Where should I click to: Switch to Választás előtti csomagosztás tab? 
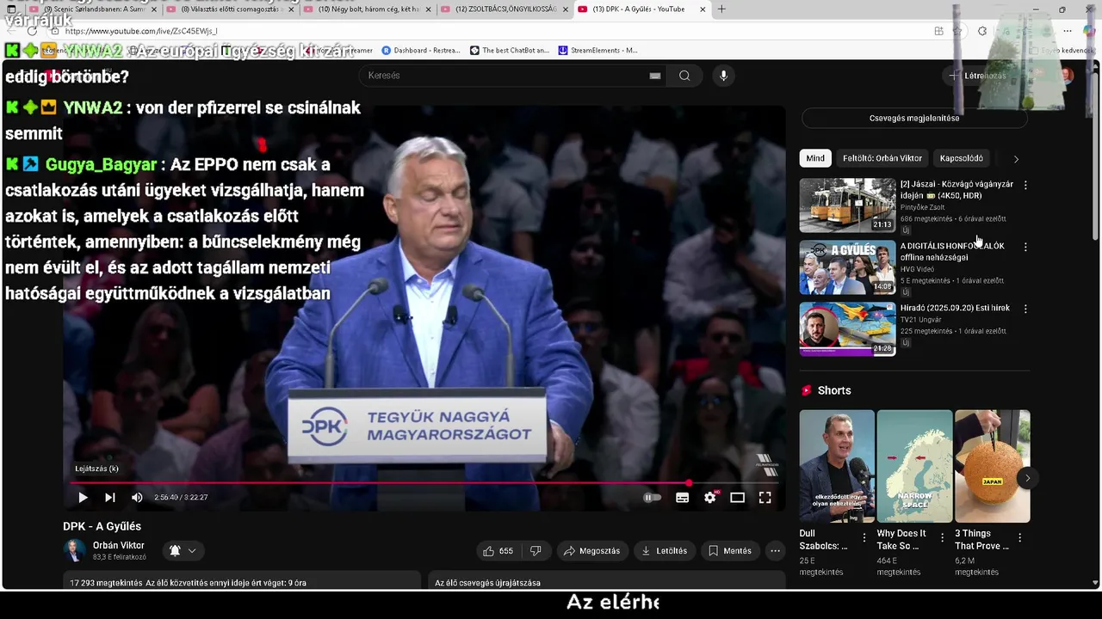point(231,9)
